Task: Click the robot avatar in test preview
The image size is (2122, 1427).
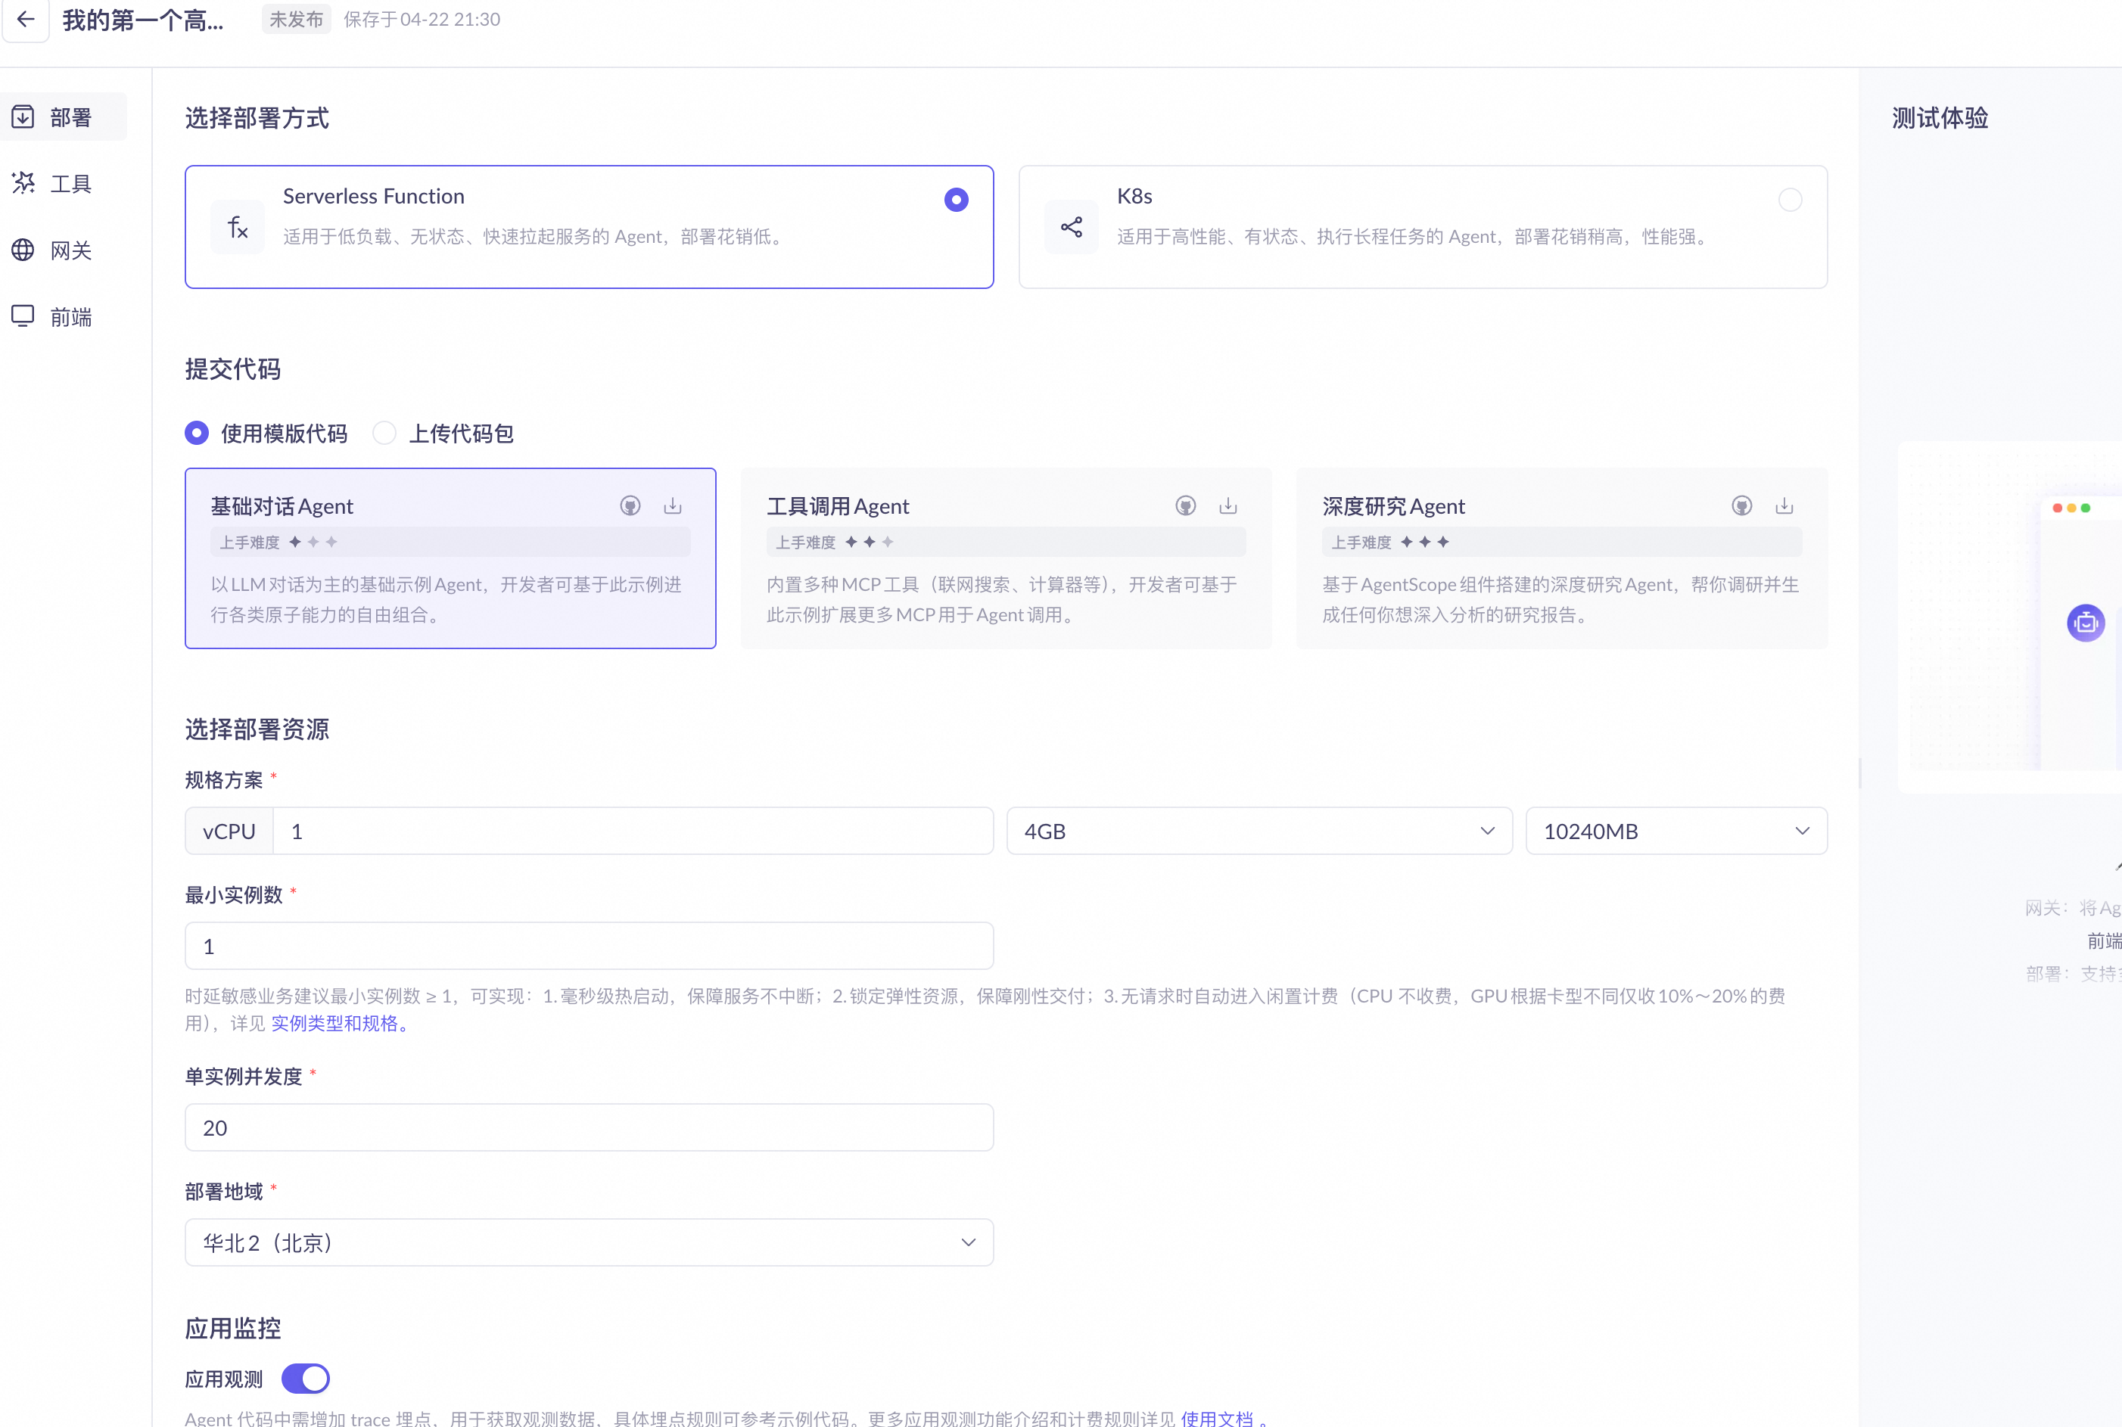Action: (2086, 623)
